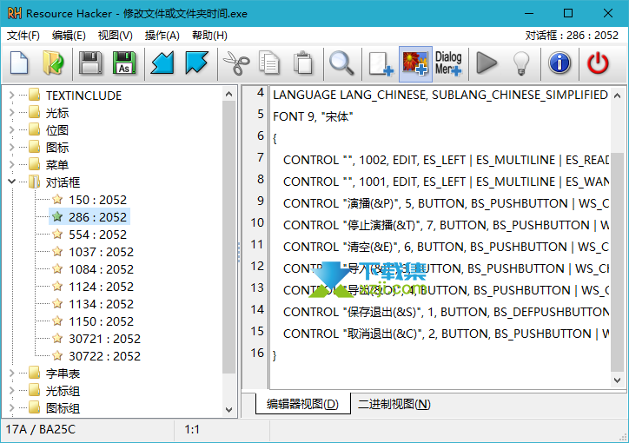
Task: Select dialog resource 1037 : 2052
Action: click(x=101, y=252)
